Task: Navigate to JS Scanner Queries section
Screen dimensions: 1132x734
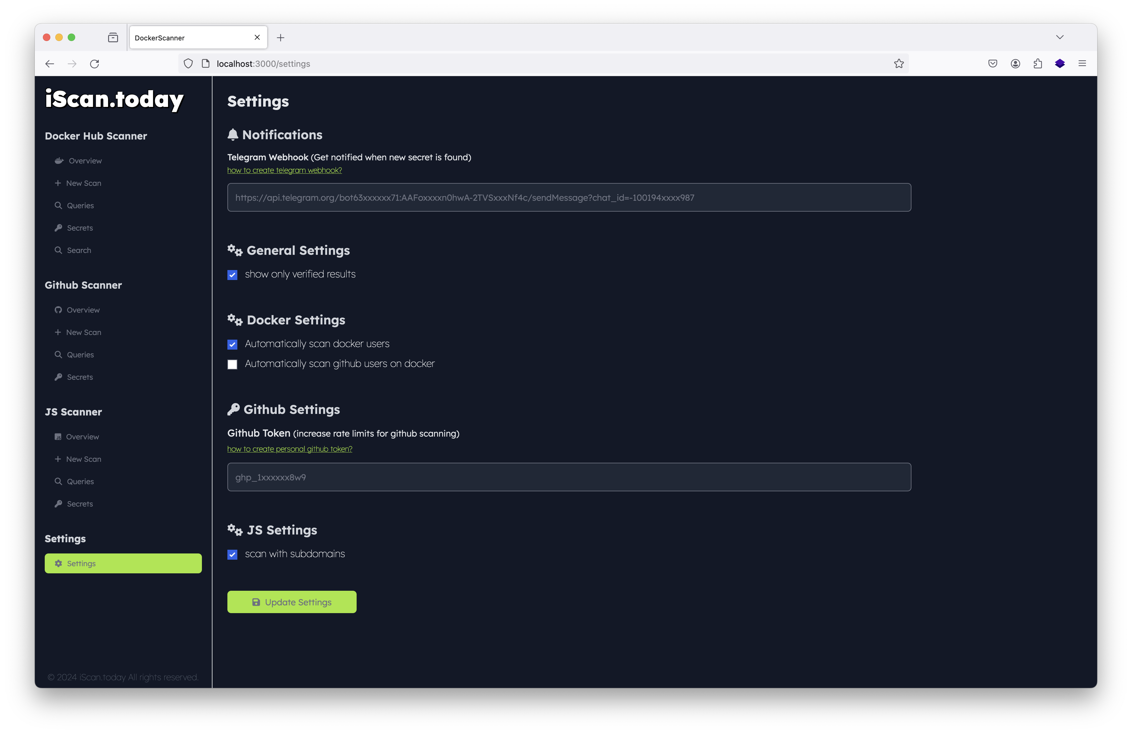Action: 80,480
